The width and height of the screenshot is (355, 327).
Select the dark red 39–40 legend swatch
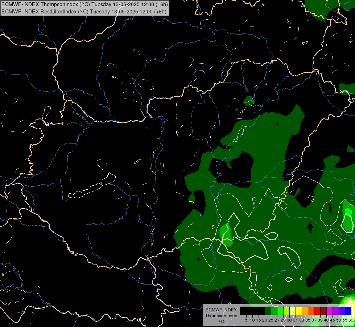tap(323, 311)
